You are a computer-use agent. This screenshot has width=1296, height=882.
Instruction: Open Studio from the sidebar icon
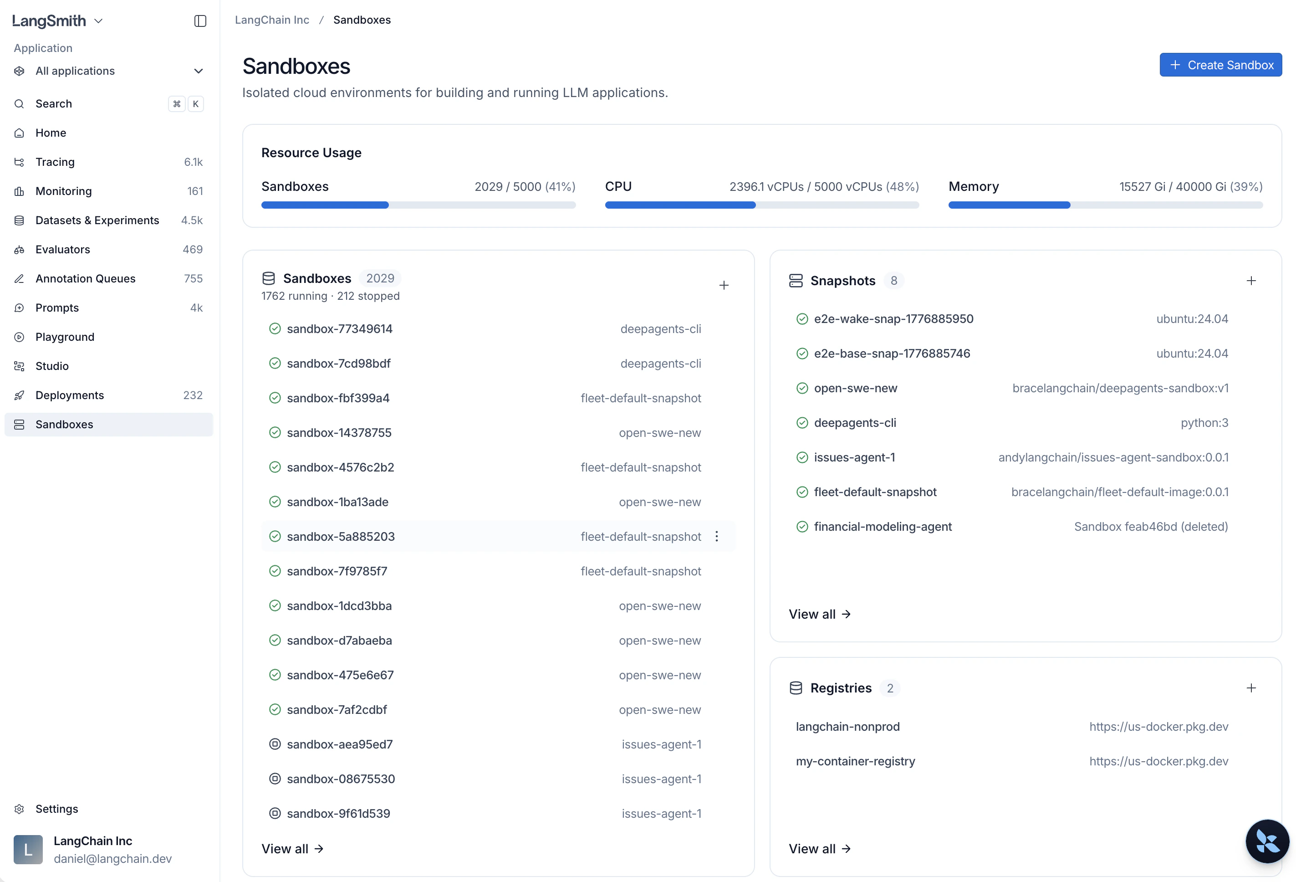pos(19,365)
